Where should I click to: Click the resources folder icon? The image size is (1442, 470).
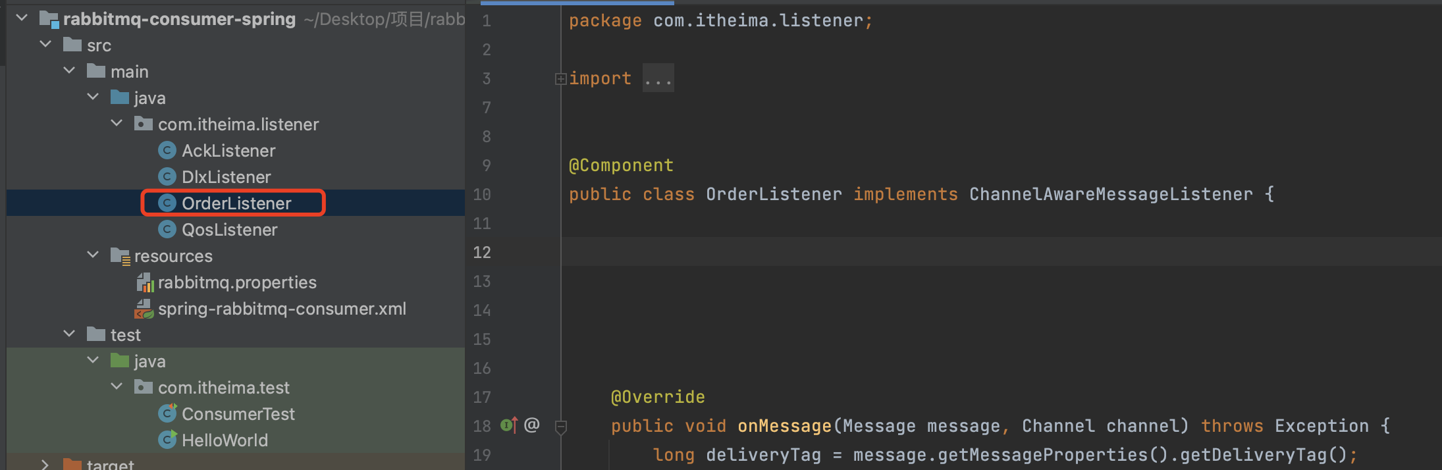click(120, 256)
